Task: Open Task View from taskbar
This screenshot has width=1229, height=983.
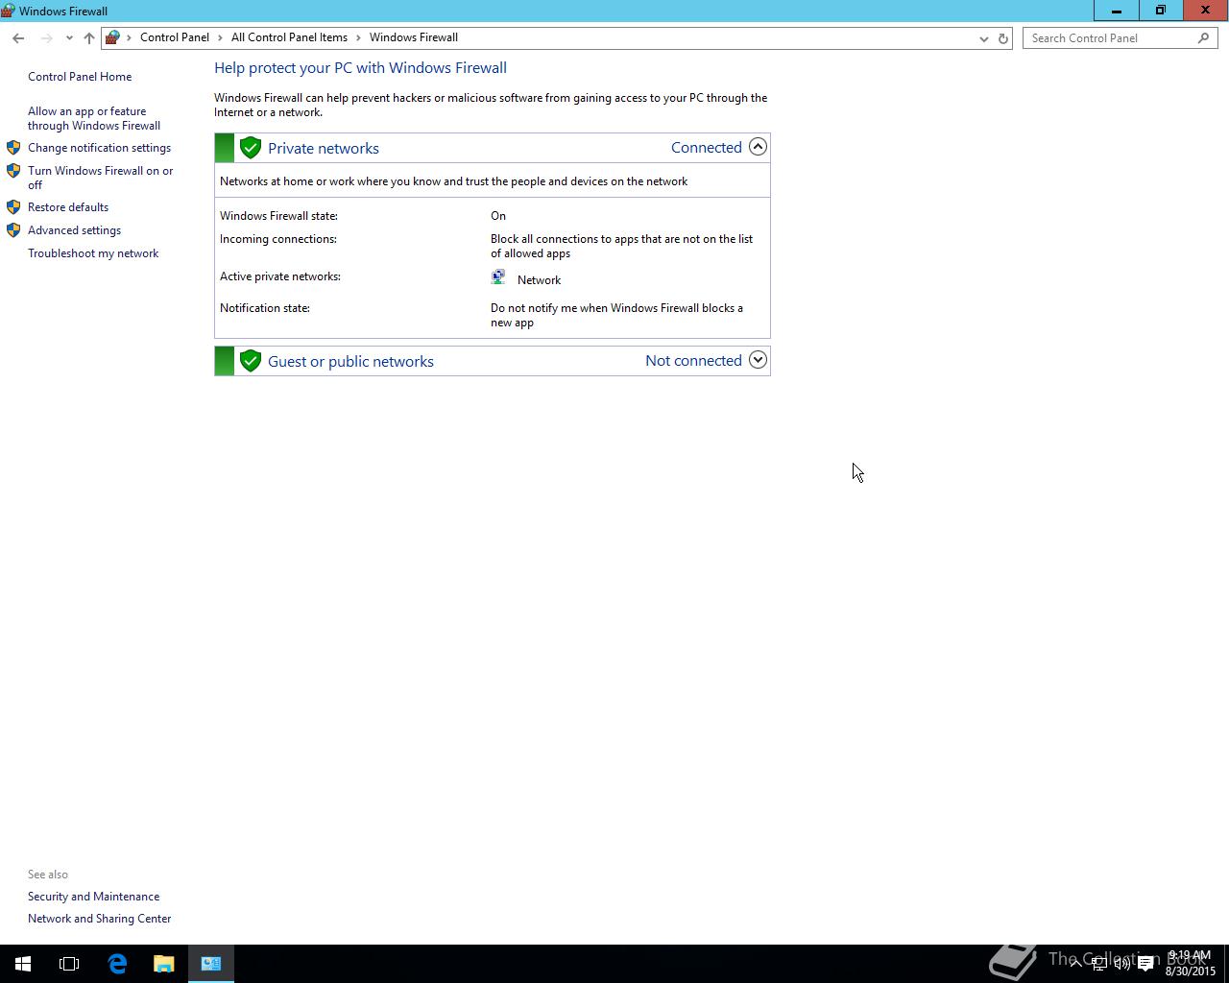Action: coord(69,964)
